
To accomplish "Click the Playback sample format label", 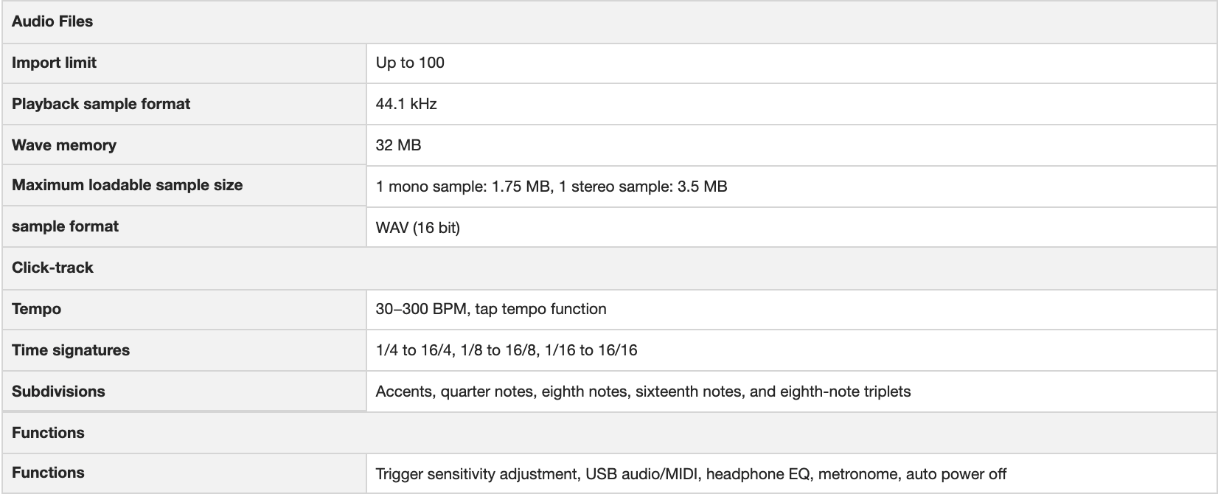I will pos(101,104).
